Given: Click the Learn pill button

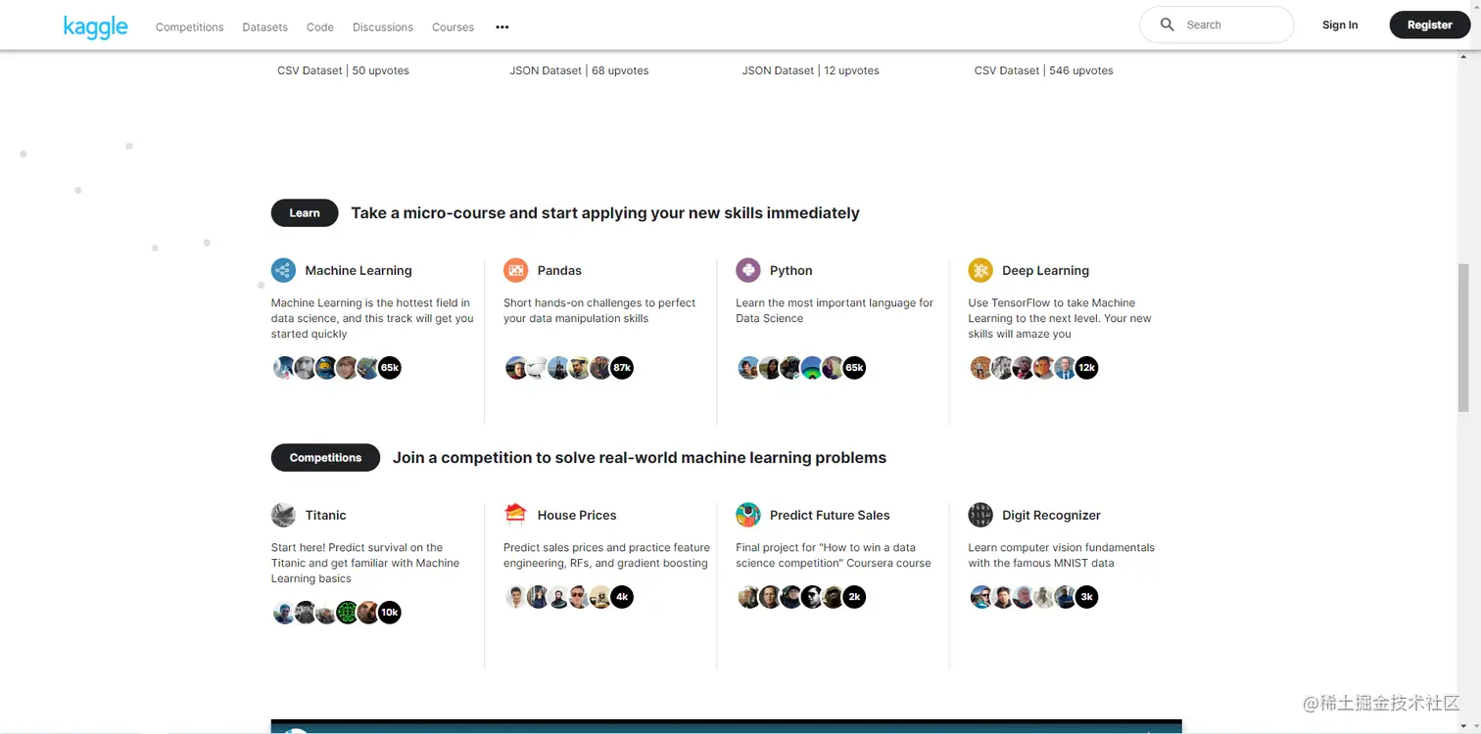Looking at the screenshot, I should click(x=305, y=212).
